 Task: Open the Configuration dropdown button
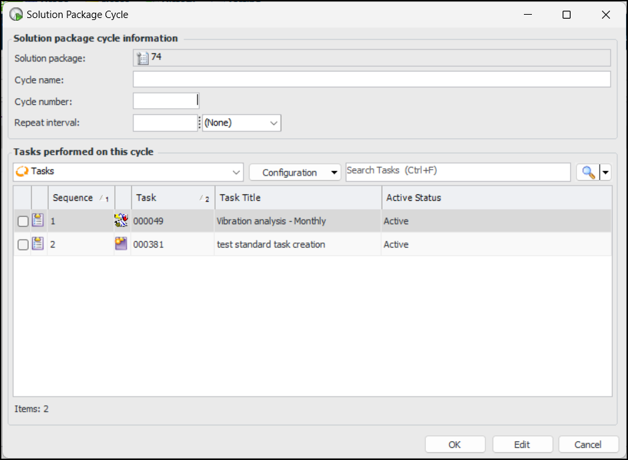pos(295,172)
